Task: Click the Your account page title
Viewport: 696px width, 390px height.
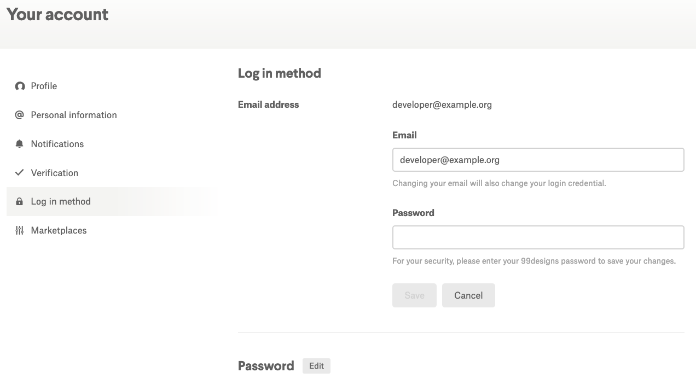Action: point(57,14)
